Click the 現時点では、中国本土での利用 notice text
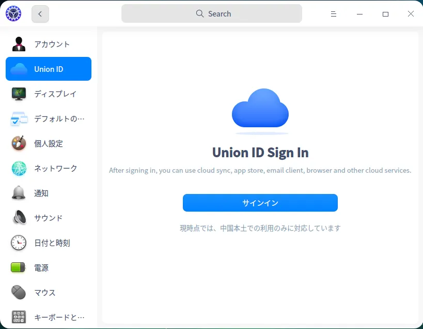This screenshot has height=329, width=423. [260, 228]
